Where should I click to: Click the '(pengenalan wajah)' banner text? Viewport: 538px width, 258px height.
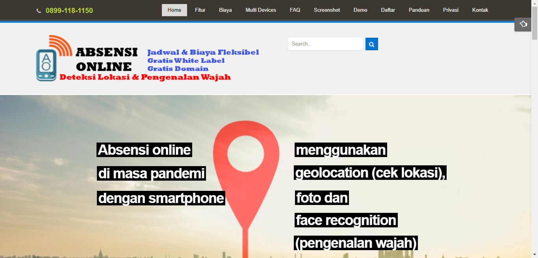click(x=356, y=243)
